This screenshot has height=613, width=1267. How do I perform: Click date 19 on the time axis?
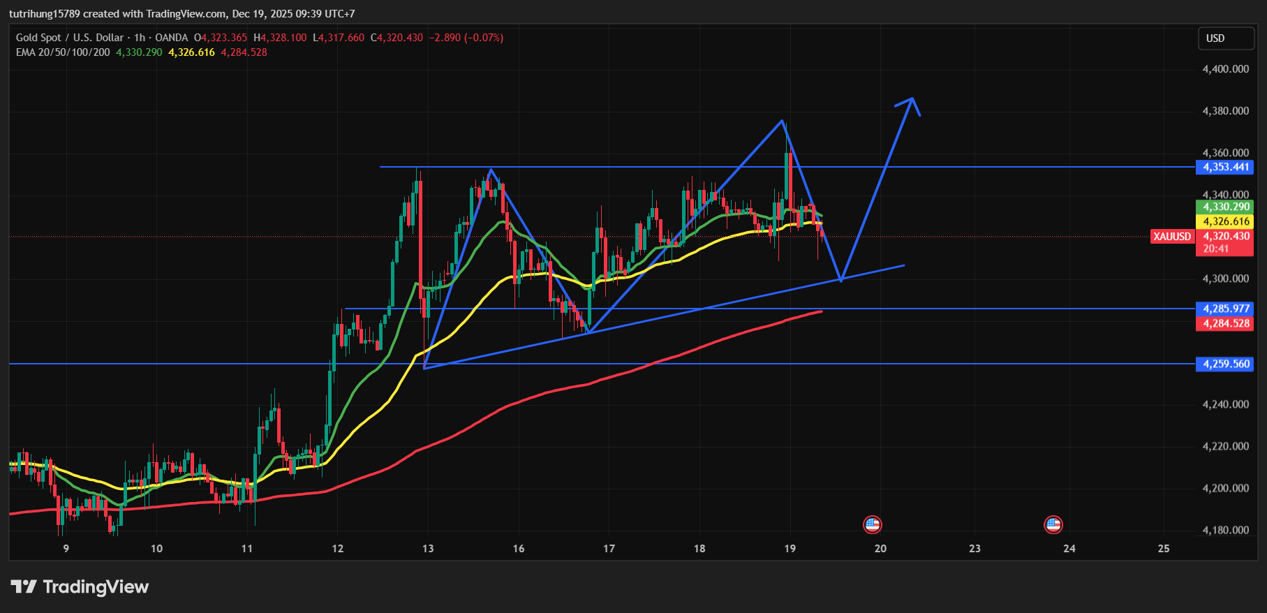790,549
